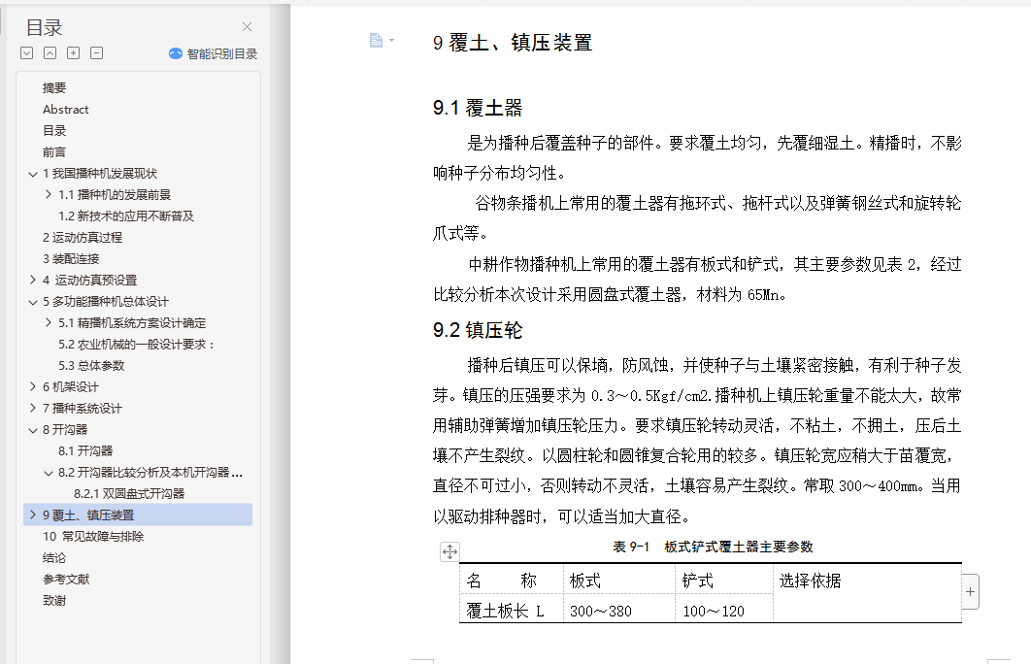Select the 目录 entry in the outline
The width and height of the screenshot is (1031, 664).
pyautogui.click(x=54, y=131)
